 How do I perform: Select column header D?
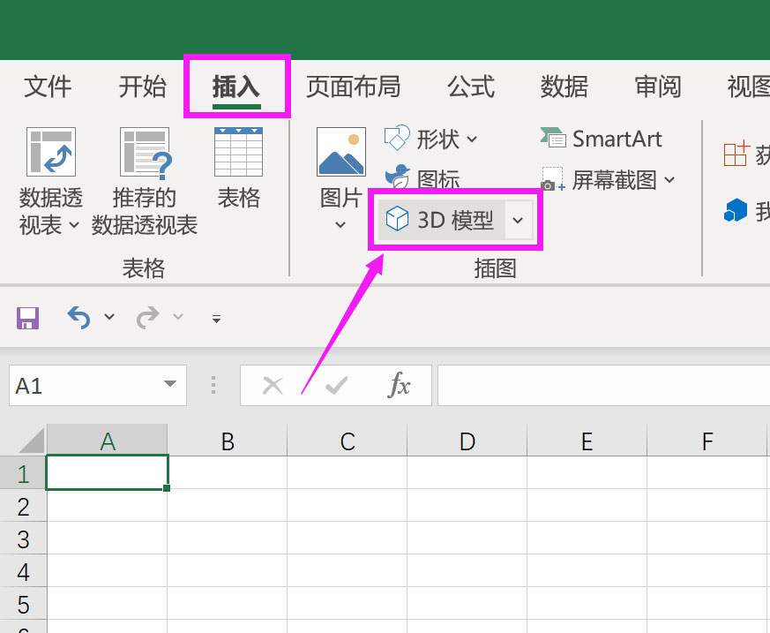(x=467, y=439)
